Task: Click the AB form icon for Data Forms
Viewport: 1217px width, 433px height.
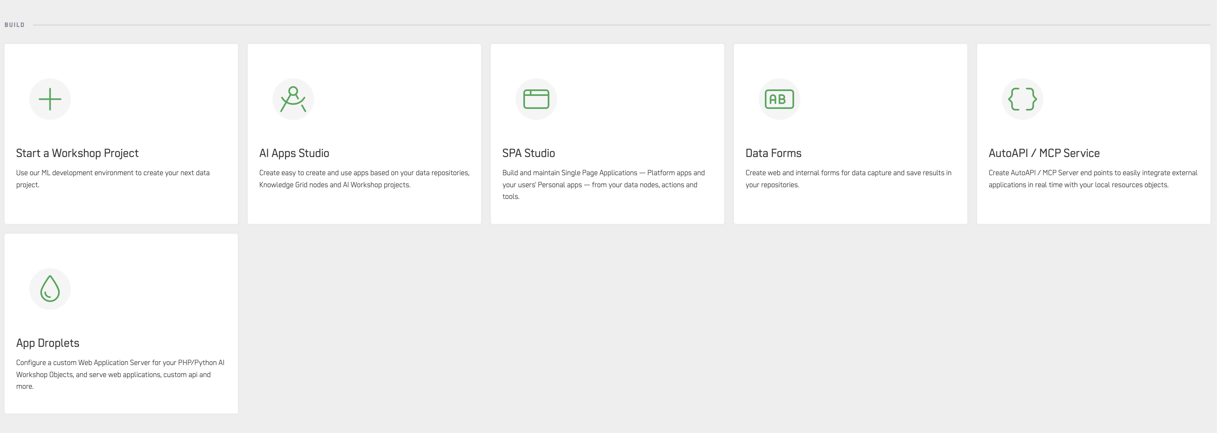Action: click(x=779, y=99)
